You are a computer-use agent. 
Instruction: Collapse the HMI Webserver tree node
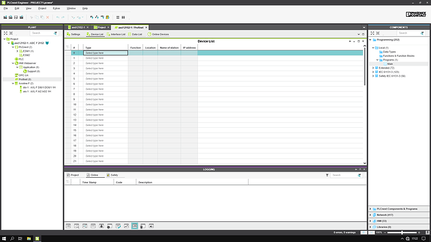[13, 63]
